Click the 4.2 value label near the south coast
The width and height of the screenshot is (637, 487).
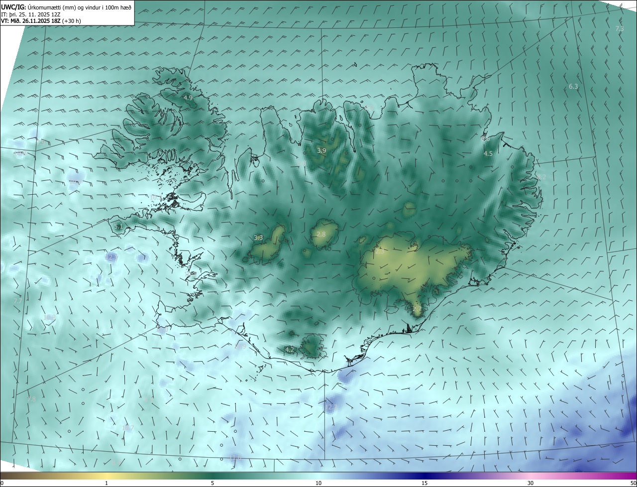(x=289, y=350)
